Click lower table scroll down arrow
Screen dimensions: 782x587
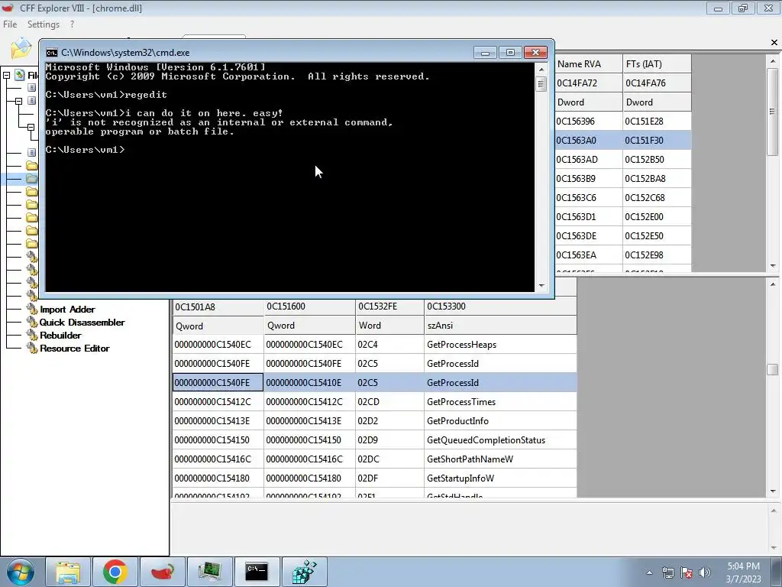pos(773,491)
